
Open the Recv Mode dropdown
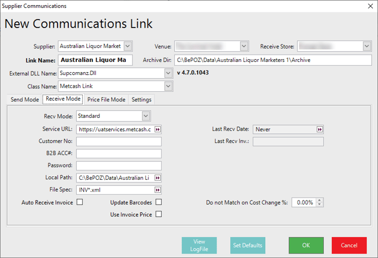pos(146,116)
